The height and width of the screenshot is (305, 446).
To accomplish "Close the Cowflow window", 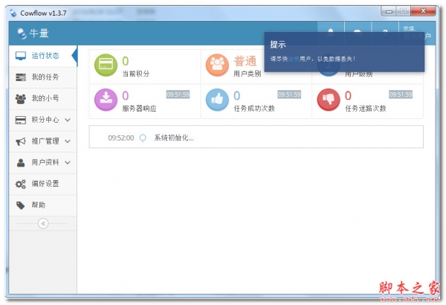I will [x=423, y=11].
